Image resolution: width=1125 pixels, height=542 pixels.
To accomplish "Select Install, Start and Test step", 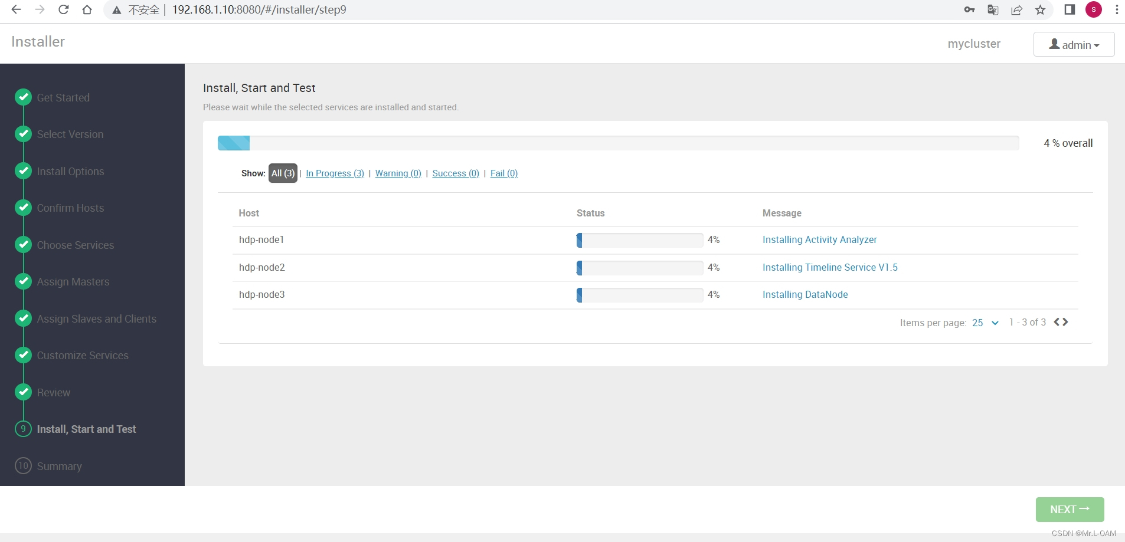I will point(86,429).
